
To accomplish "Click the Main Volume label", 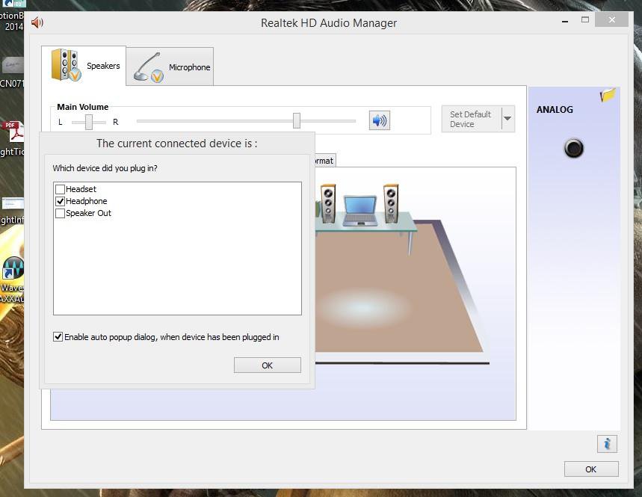I will coord(83,107).
